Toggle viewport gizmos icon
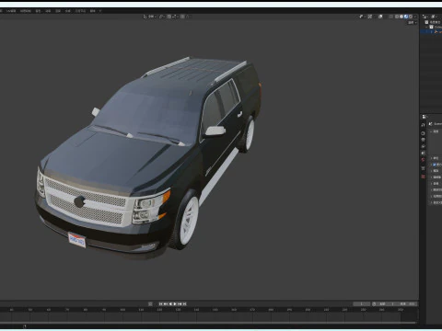442x331 pixels. (x=370, y=17)
